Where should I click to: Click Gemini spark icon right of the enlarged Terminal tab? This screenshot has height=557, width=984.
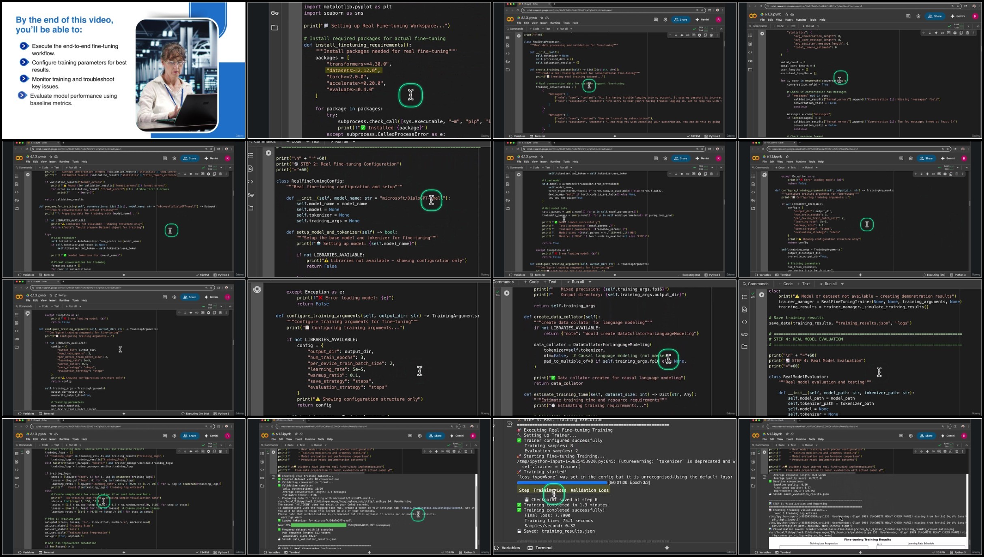tap(667, 548)
